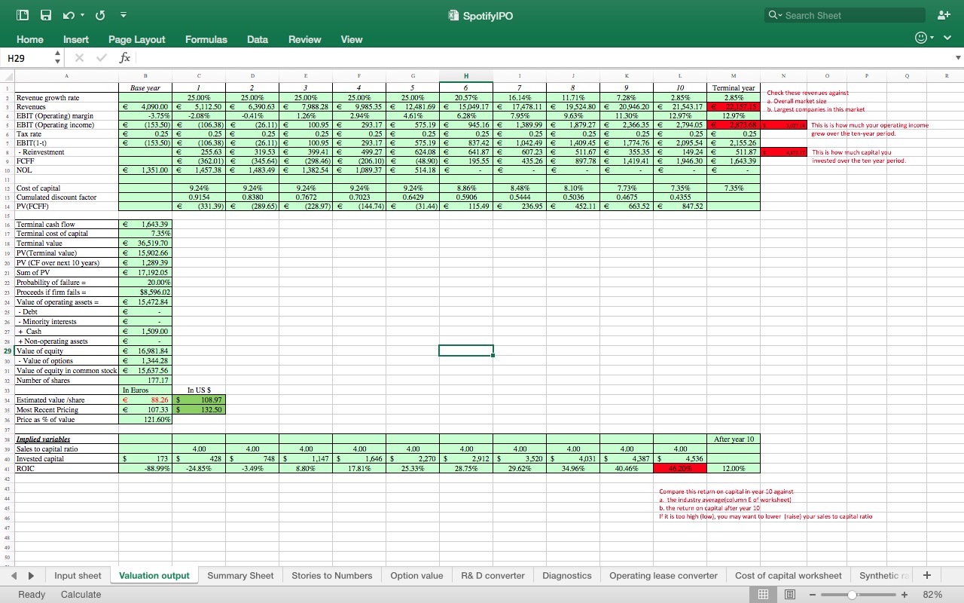Click the Redo icon
Viewport: 964px width, 603px height.
(99, 14)
